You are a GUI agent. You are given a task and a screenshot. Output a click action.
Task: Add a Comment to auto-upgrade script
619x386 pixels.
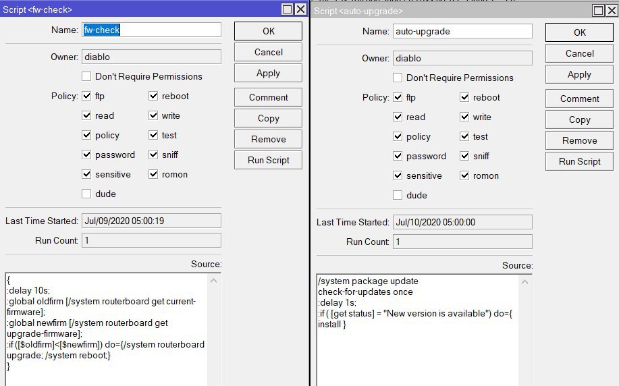pyautogui.click(x=580, y=99)
